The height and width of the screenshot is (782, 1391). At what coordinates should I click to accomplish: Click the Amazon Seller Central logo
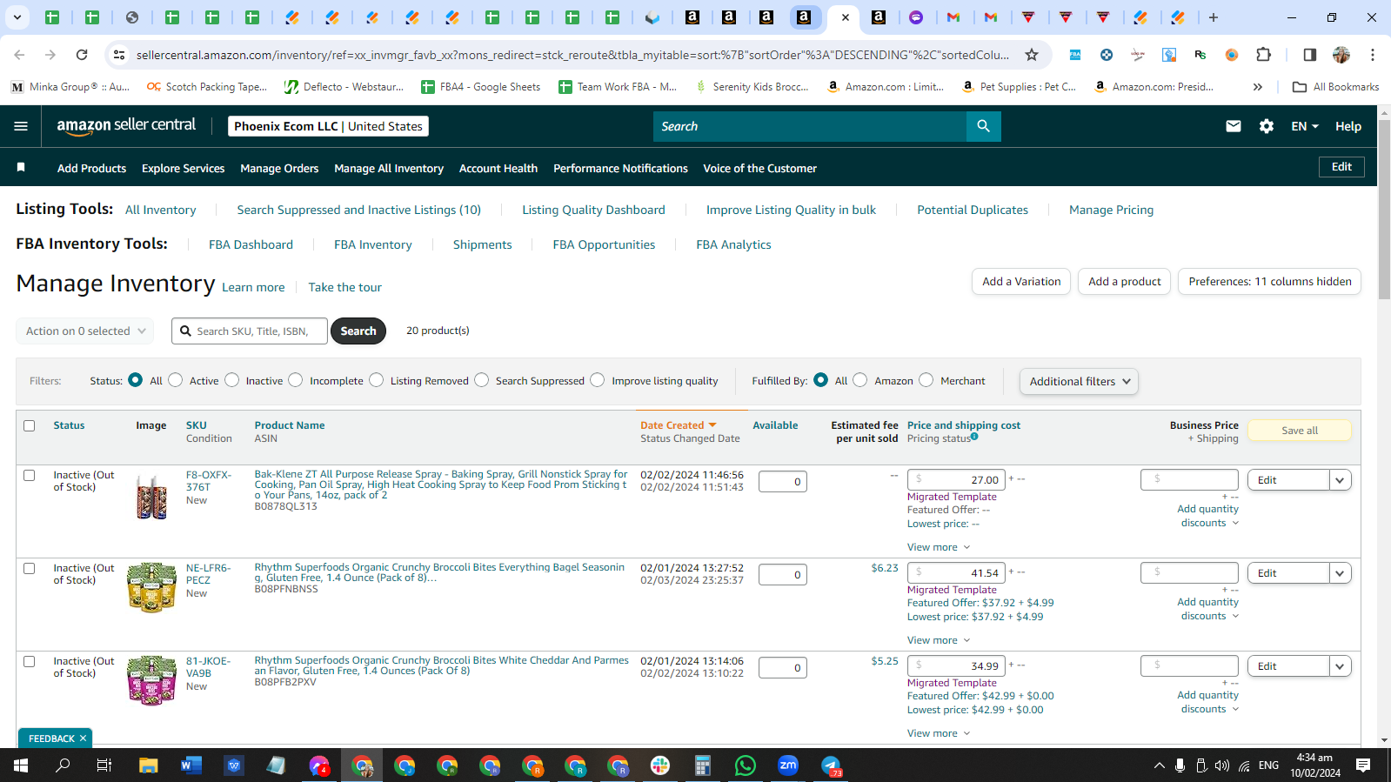coord(127,126)
